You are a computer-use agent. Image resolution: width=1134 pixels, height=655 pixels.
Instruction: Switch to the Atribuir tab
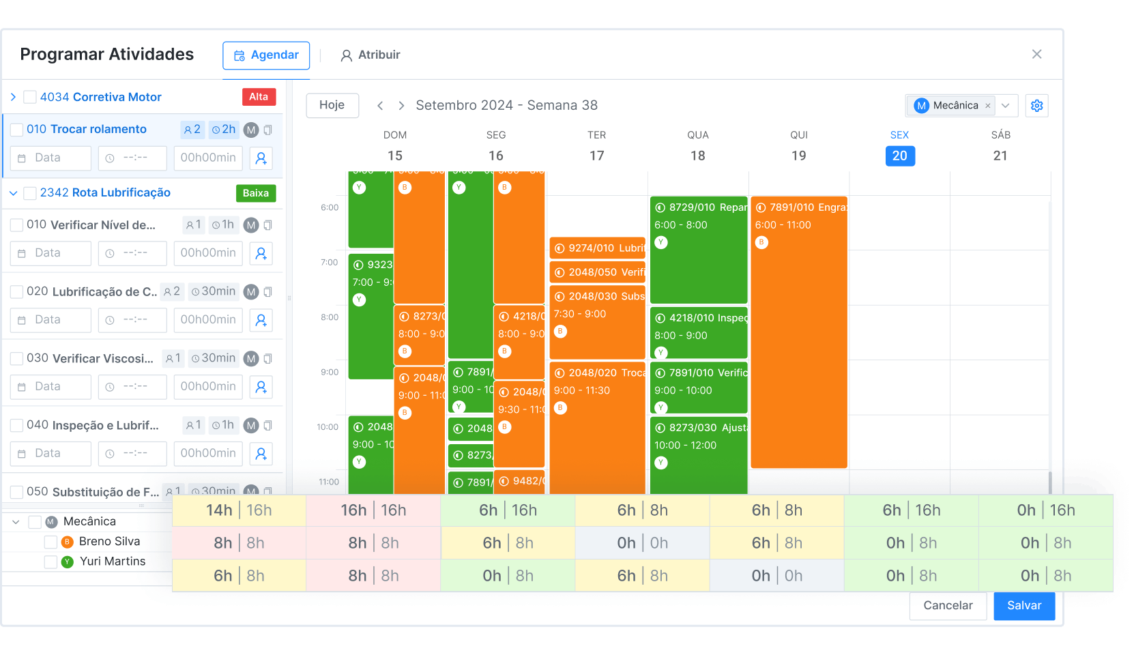pos(370,55)
